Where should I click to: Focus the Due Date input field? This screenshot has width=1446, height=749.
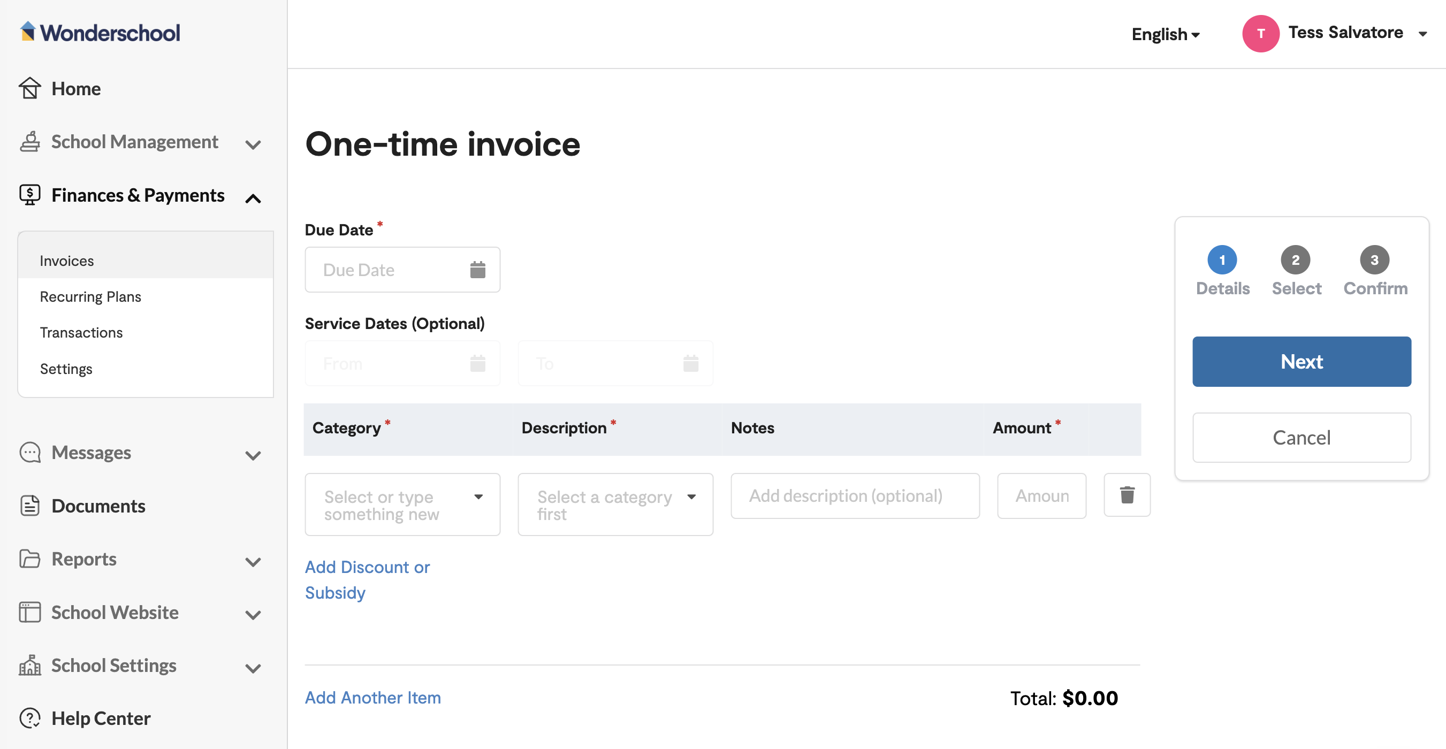point(402,270)
